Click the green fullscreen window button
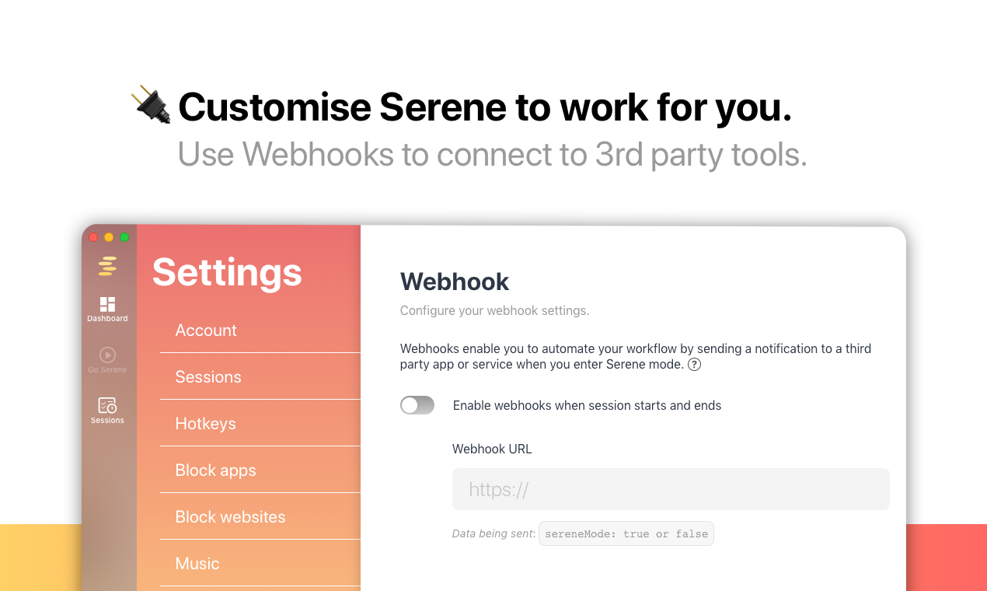 [124, 237]
